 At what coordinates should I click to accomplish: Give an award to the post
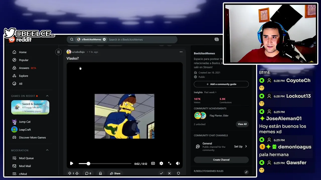pyautogui.click(x=100, y=173)
